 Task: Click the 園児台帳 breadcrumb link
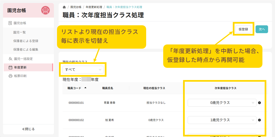tap(76, 7)
